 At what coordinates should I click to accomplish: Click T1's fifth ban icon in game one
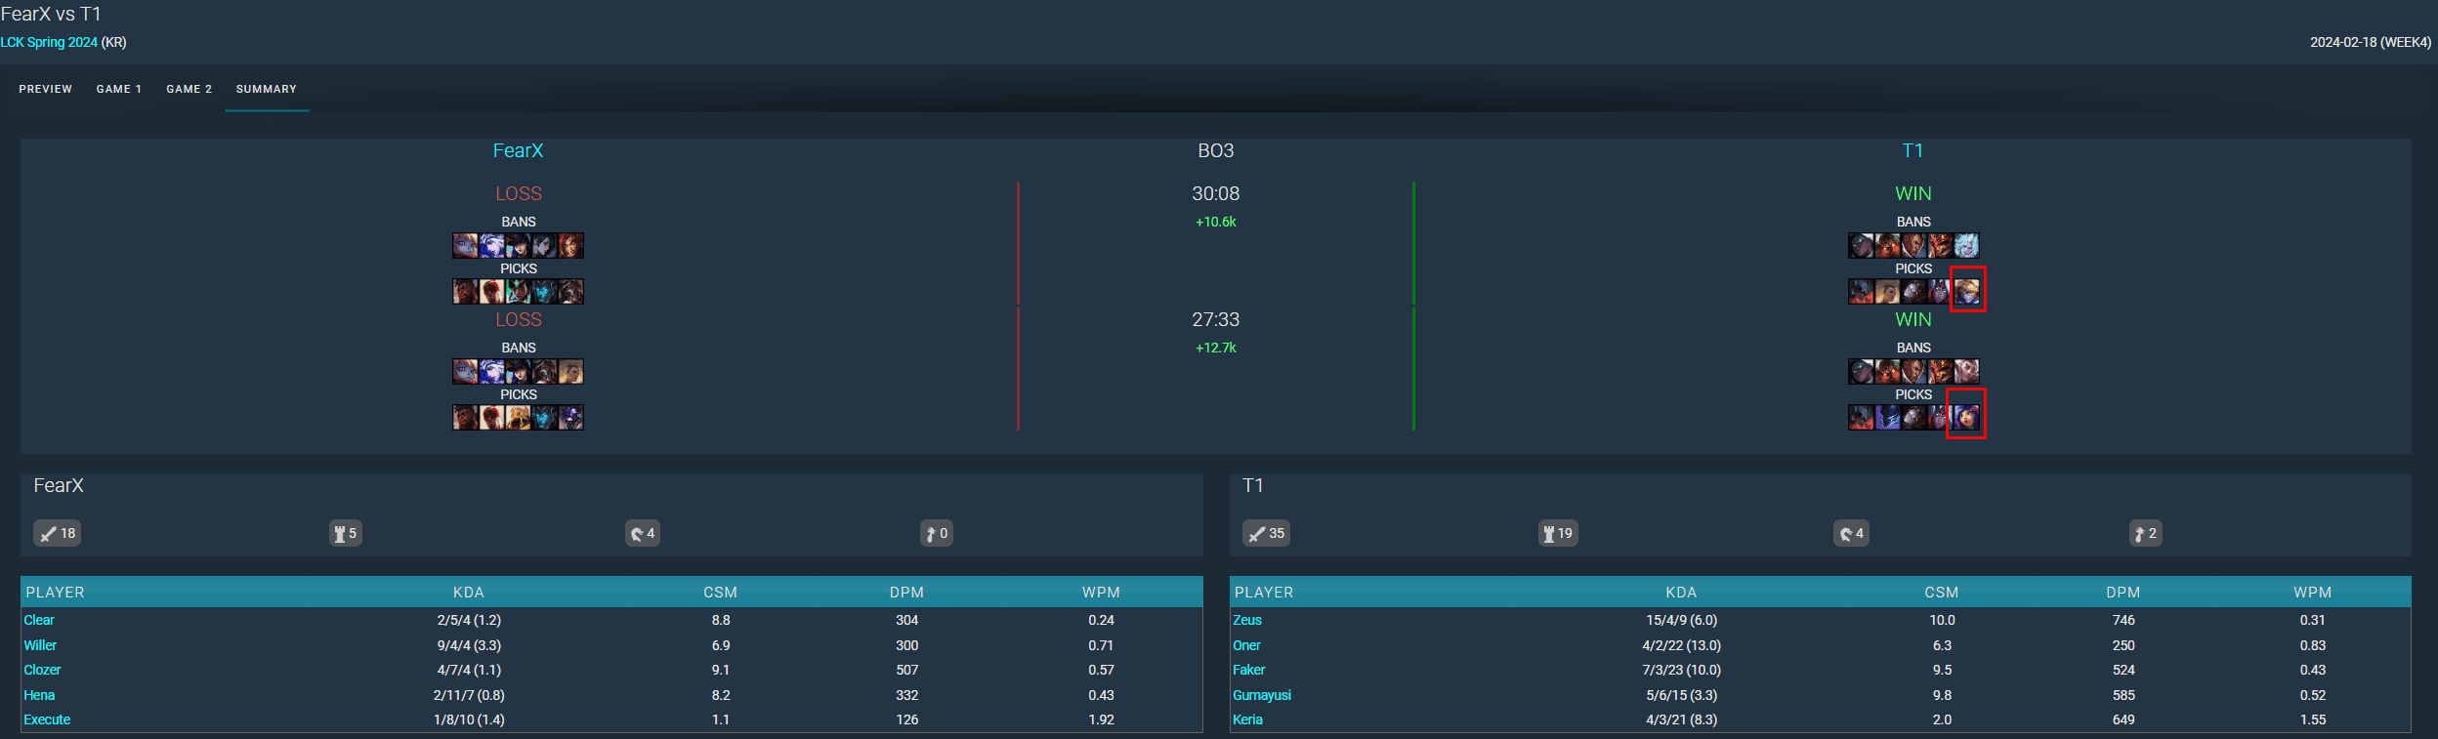pyautogui.click(x=1967, y=245)
